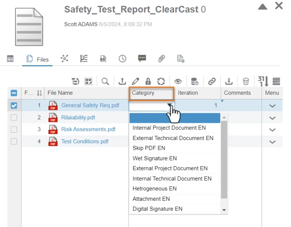Click the numeric sort order icon
The width and height of the screenshot is (291, 227).
coord(263,81)
